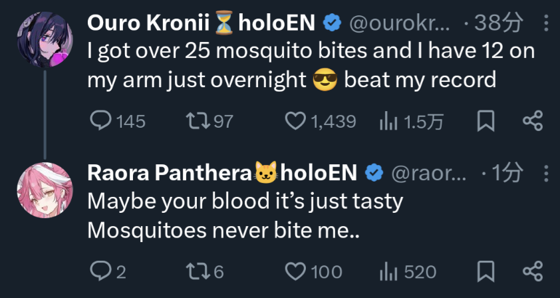This screenshot has width=560, height=298.
Task: Retweet Ouro Kronii's tweet
Action: (x=198, y=121)
